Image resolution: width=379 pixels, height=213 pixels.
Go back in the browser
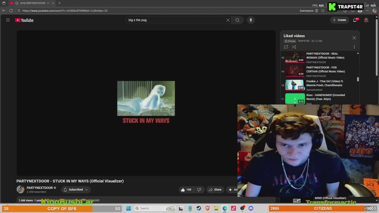(x=4, y=11)
